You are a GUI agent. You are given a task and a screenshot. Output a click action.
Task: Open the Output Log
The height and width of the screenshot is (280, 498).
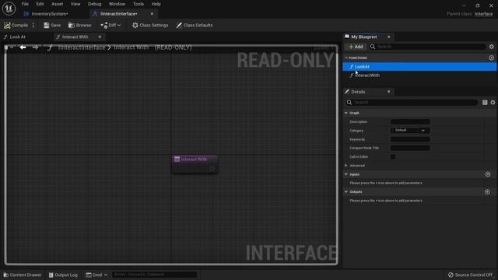pos(63,275)
